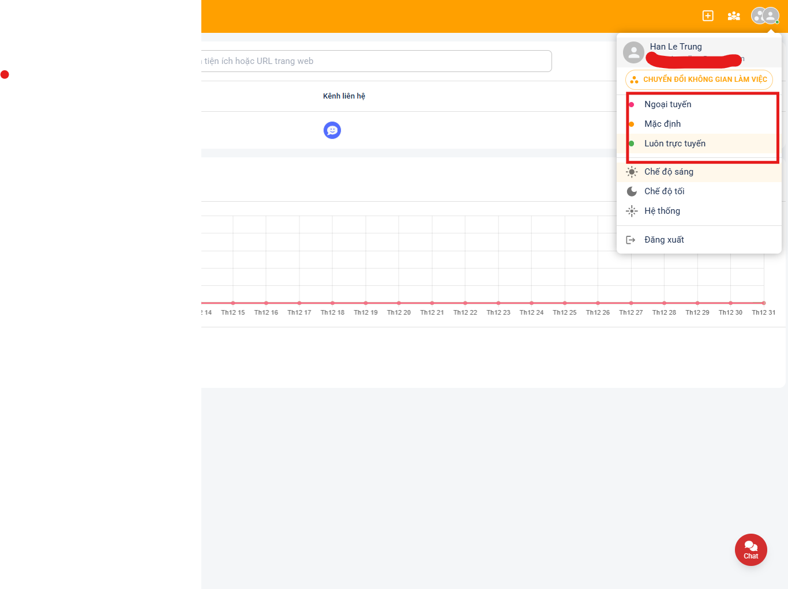Click the system theme icon beside Hệ thống
The image size is (788, 589).
(632, 211)
